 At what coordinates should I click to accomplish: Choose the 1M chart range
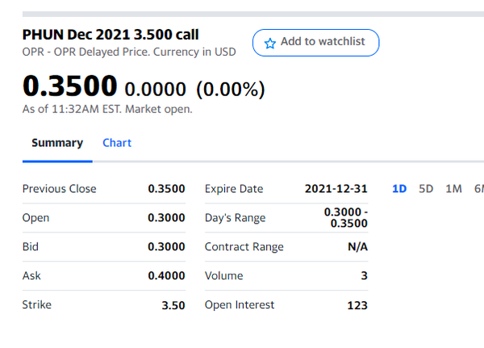(453, 189)
